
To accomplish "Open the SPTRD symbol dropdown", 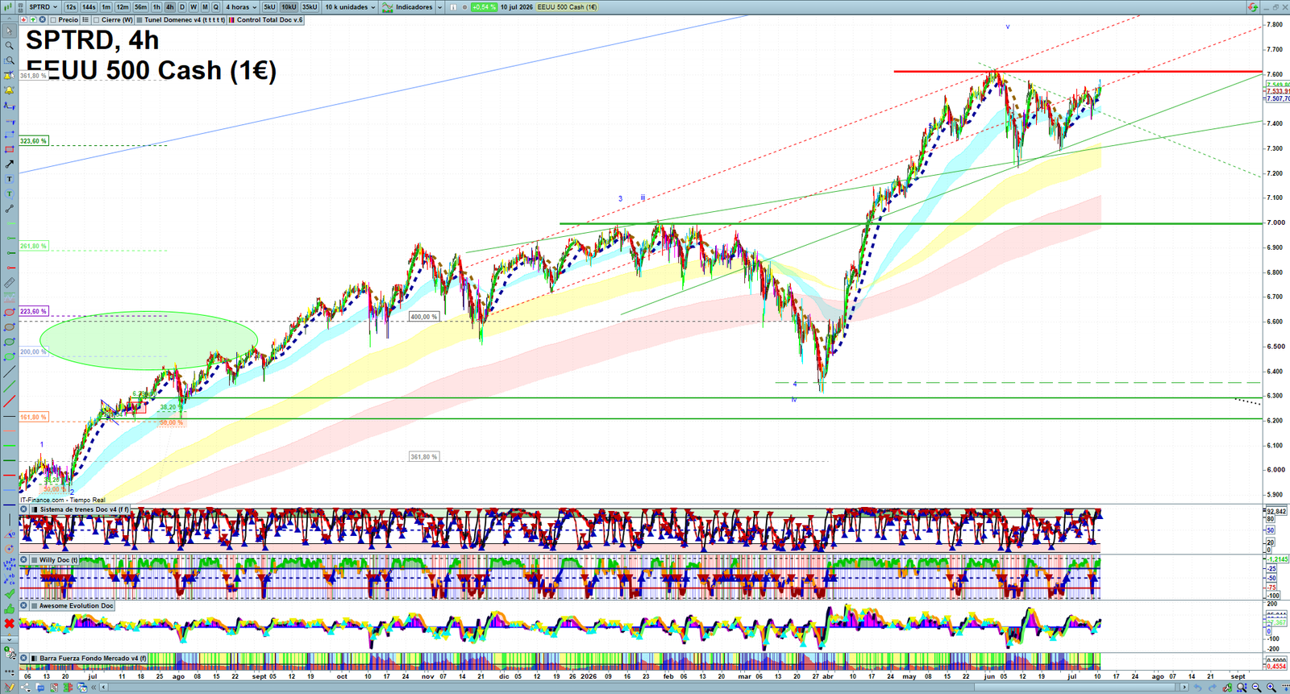I will [44, 7].
